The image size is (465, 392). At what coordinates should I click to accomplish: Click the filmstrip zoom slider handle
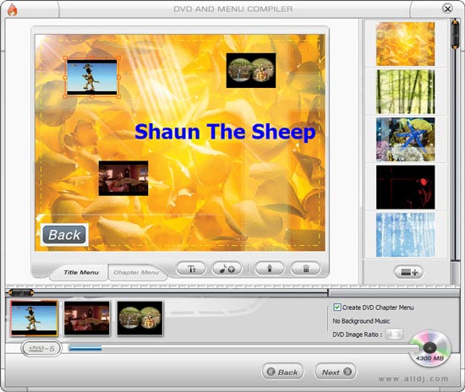(21, 293)
